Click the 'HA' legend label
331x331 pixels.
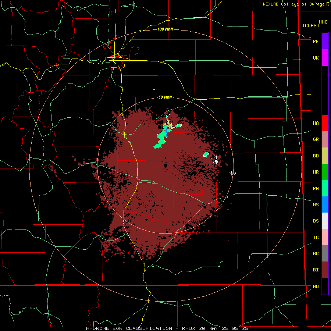[316, 123]
